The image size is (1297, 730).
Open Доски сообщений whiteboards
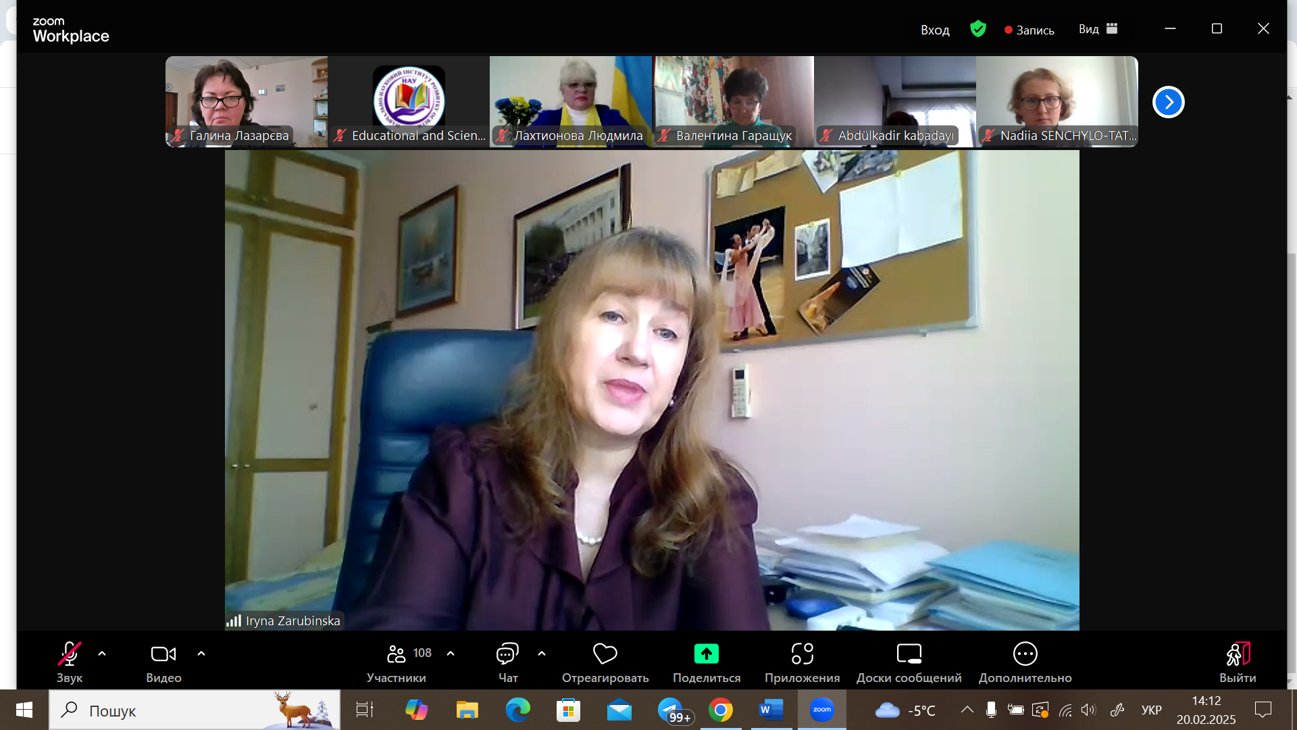[909, 654]
